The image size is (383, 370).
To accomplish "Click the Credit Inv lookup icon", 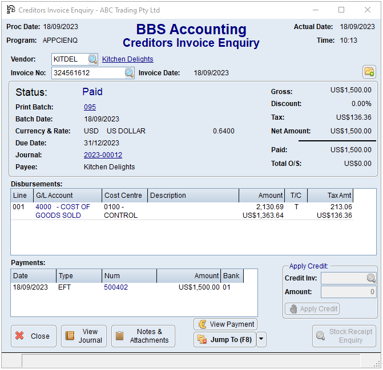I will point(371,278).
